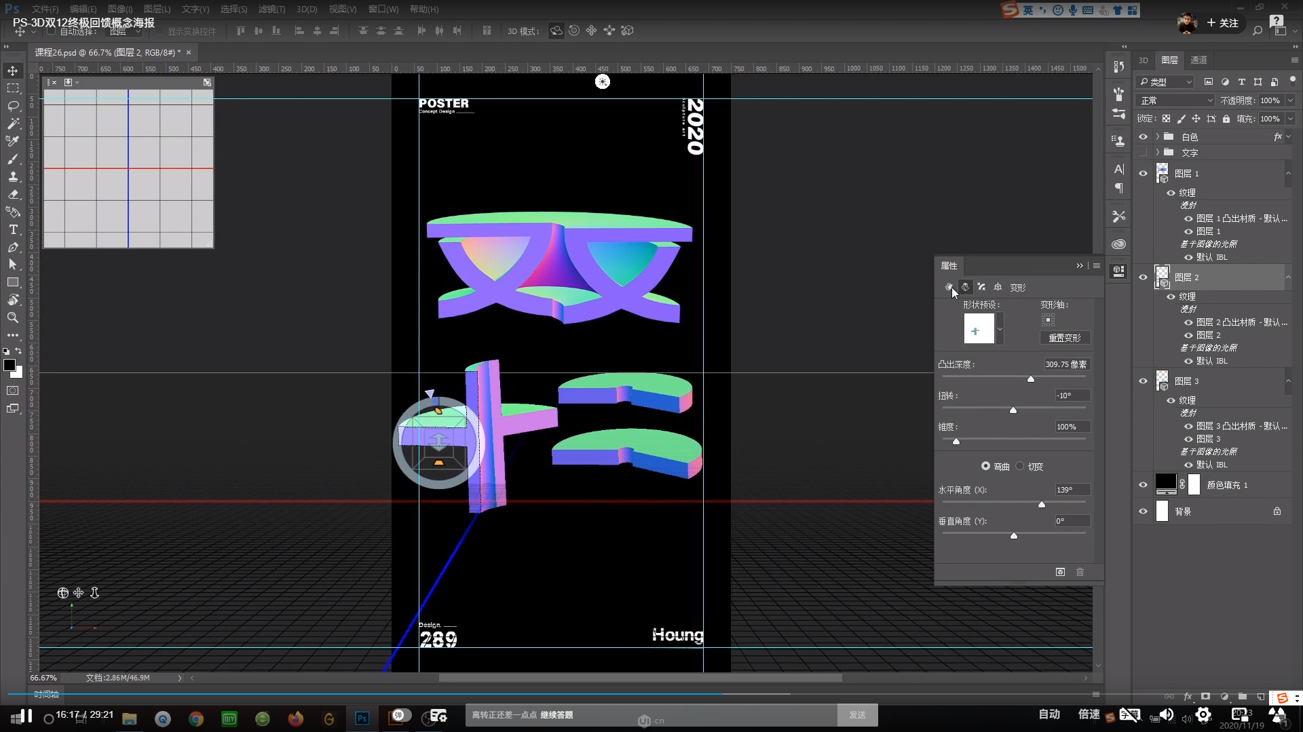Select the Lasso tool
Image resolution: width=1303 pixels, height=732 pixels.
pyautogui.click(x=13, y=106)
